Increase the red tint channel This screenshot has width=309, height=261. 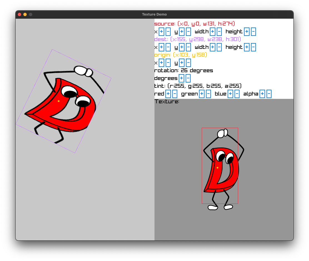click(168, 94)
